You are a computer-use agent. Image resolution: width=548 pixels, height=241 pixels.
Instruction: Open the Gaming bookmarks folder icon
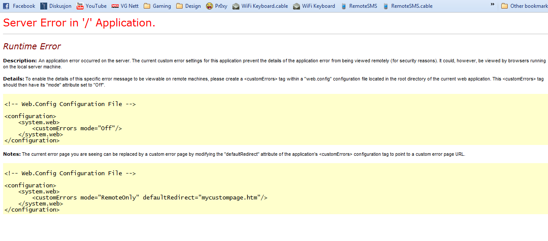(147, 6)
